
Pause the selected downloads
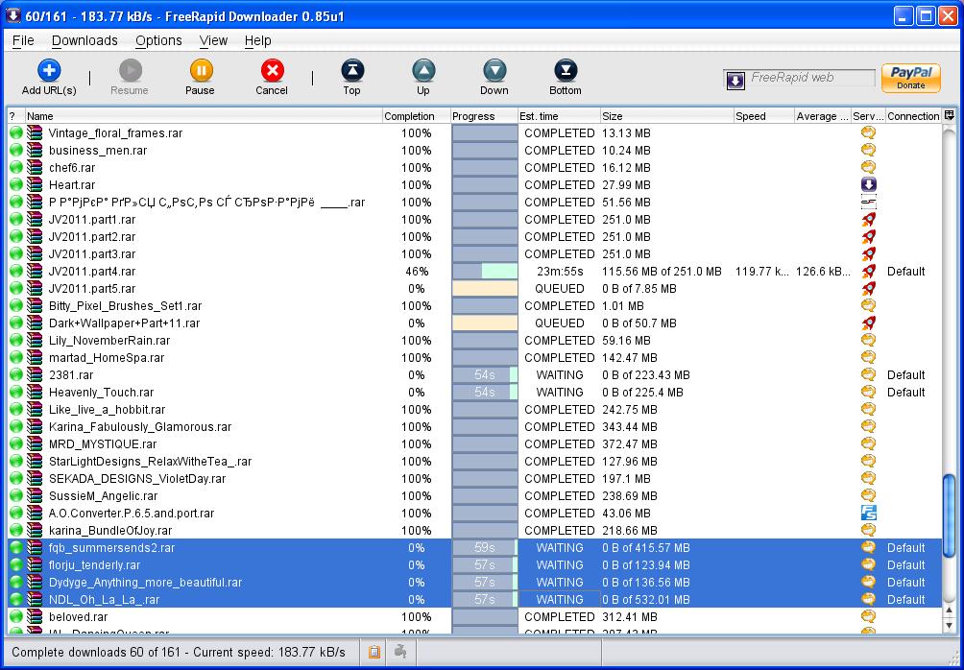pyautogui.click(x=200, y=71)
